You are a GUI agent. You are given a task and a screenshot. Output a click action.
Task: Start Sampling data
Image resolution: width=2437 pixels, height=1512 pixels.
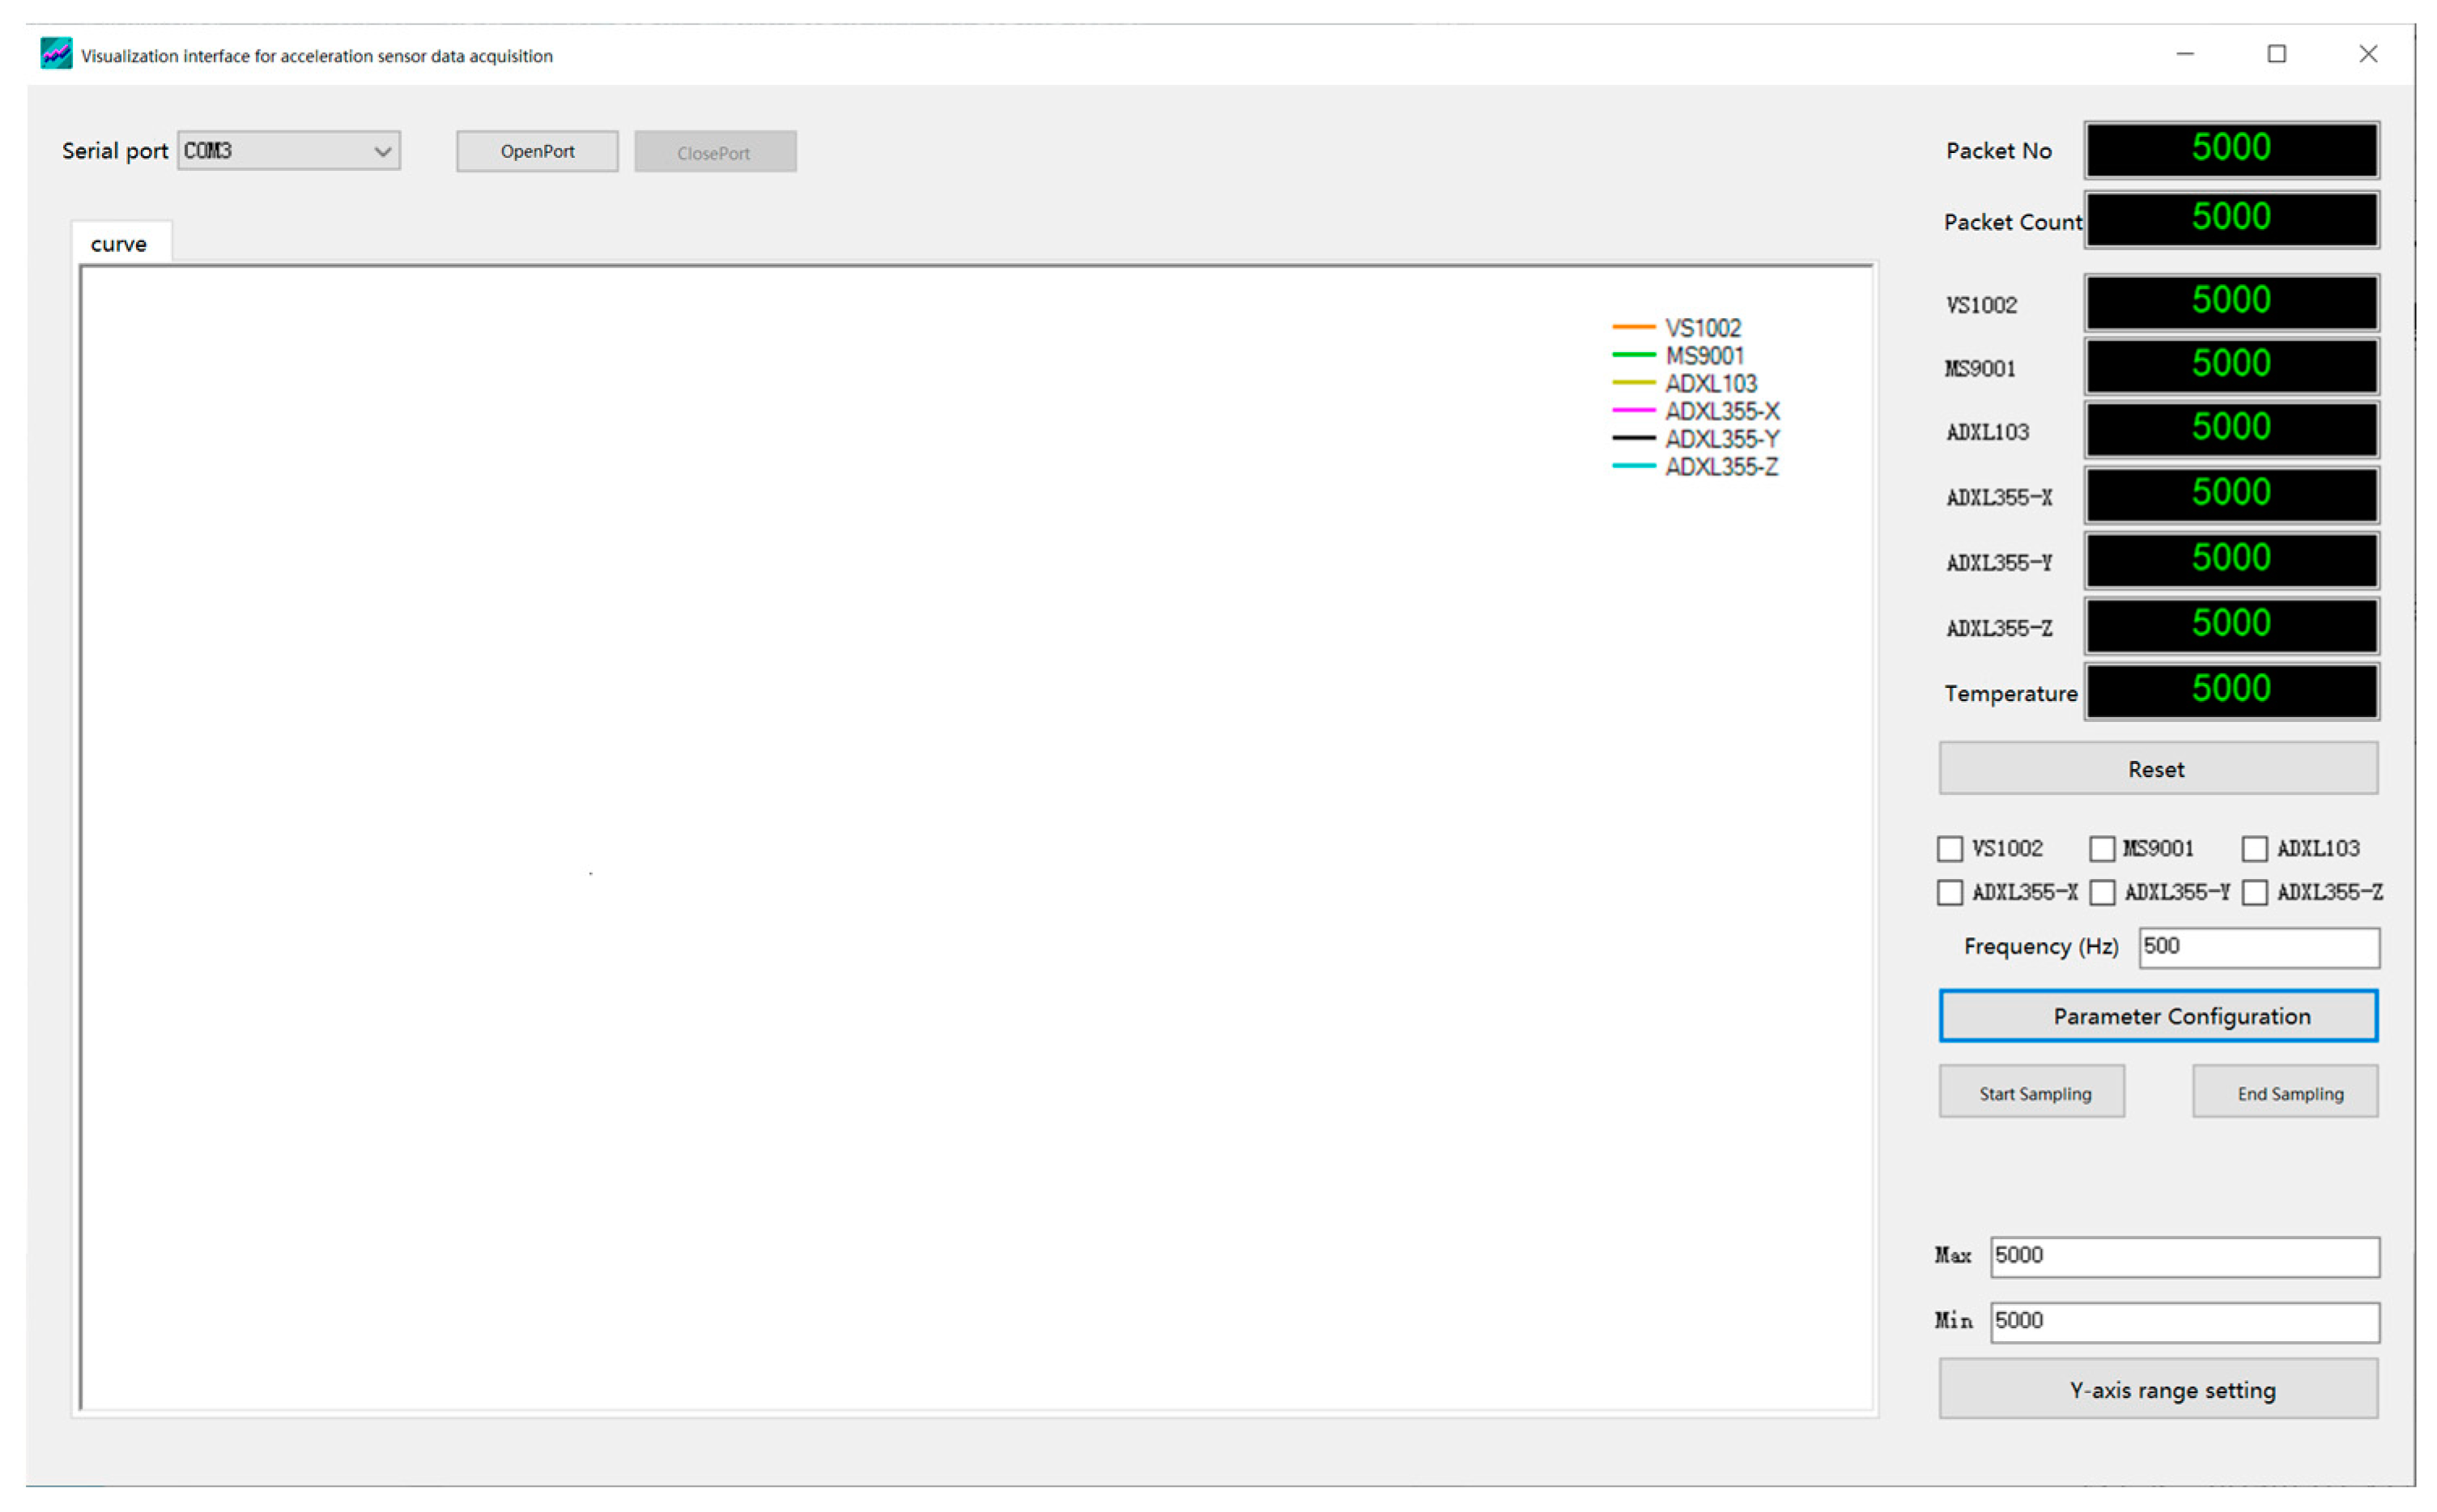(2031, 1093)
